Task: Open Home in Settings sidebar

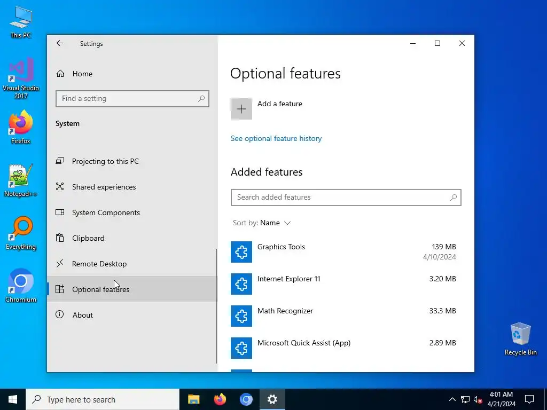Action: pyautogui.click(x=132, y=74)
